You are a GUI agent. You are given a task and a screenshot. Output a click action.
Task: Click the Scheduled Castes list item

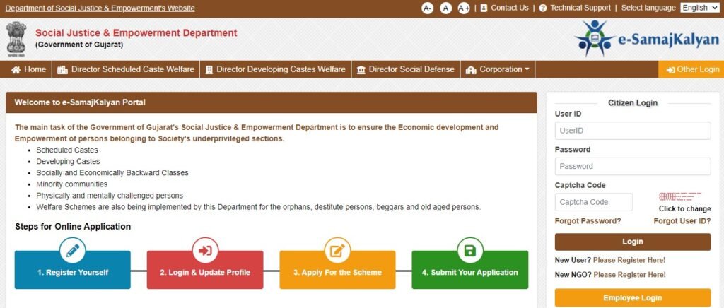click(67, 150)
